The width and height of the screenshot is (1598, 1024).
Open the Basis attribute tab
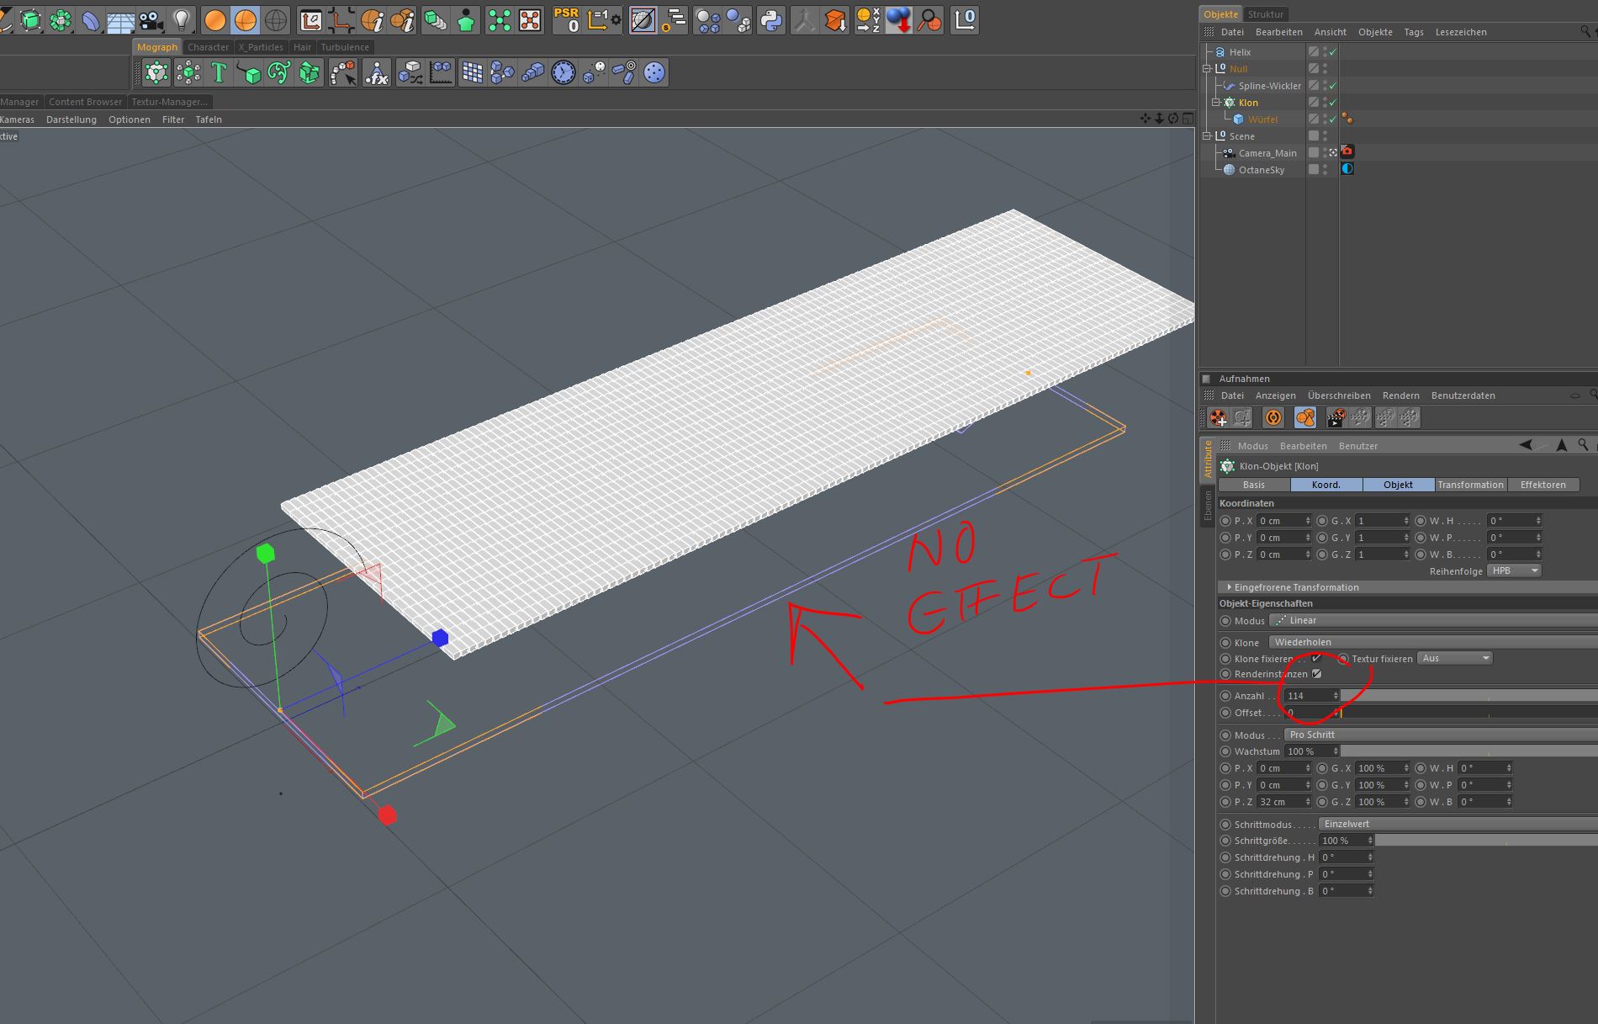(x=1253, y=485)
